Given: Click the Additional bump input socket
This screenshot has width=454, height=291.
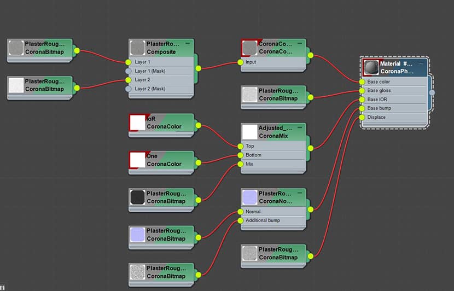Looking at the screenshot, I should tap(240, 220).
